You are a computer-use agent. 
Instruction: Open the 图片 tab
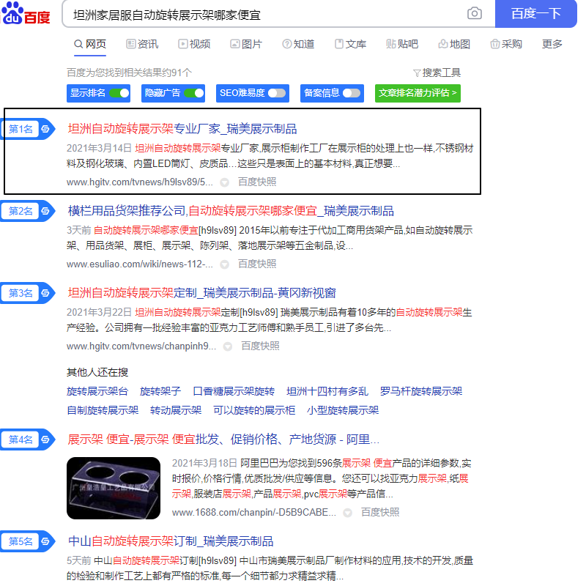tap(246, 44)
